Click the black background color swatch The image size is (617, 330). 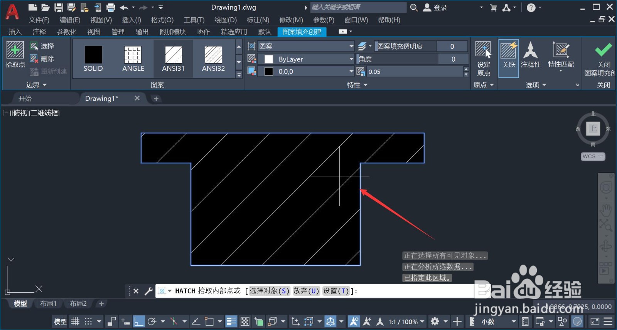pyautogui.click(x=269, y=72)
